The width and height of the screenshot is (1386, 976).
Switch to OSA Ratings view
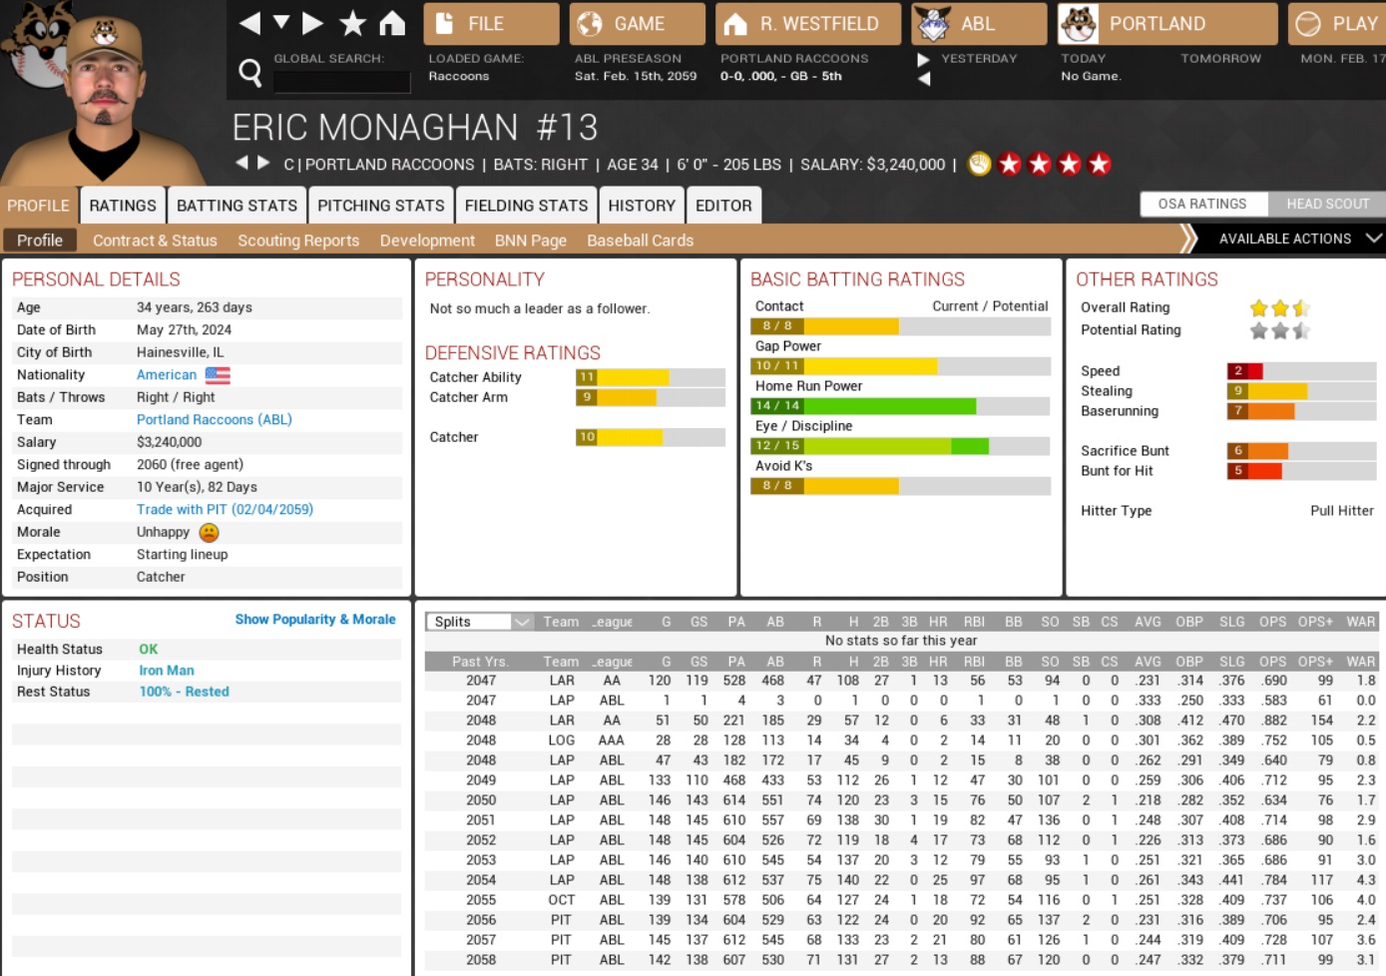pyautogui.click(x=1201, y=204)
